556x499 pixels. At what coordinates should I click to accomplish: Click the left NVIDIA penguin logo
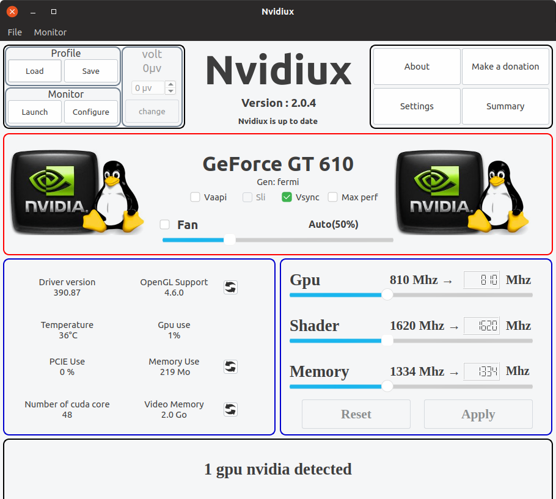[x=78, y=192]
